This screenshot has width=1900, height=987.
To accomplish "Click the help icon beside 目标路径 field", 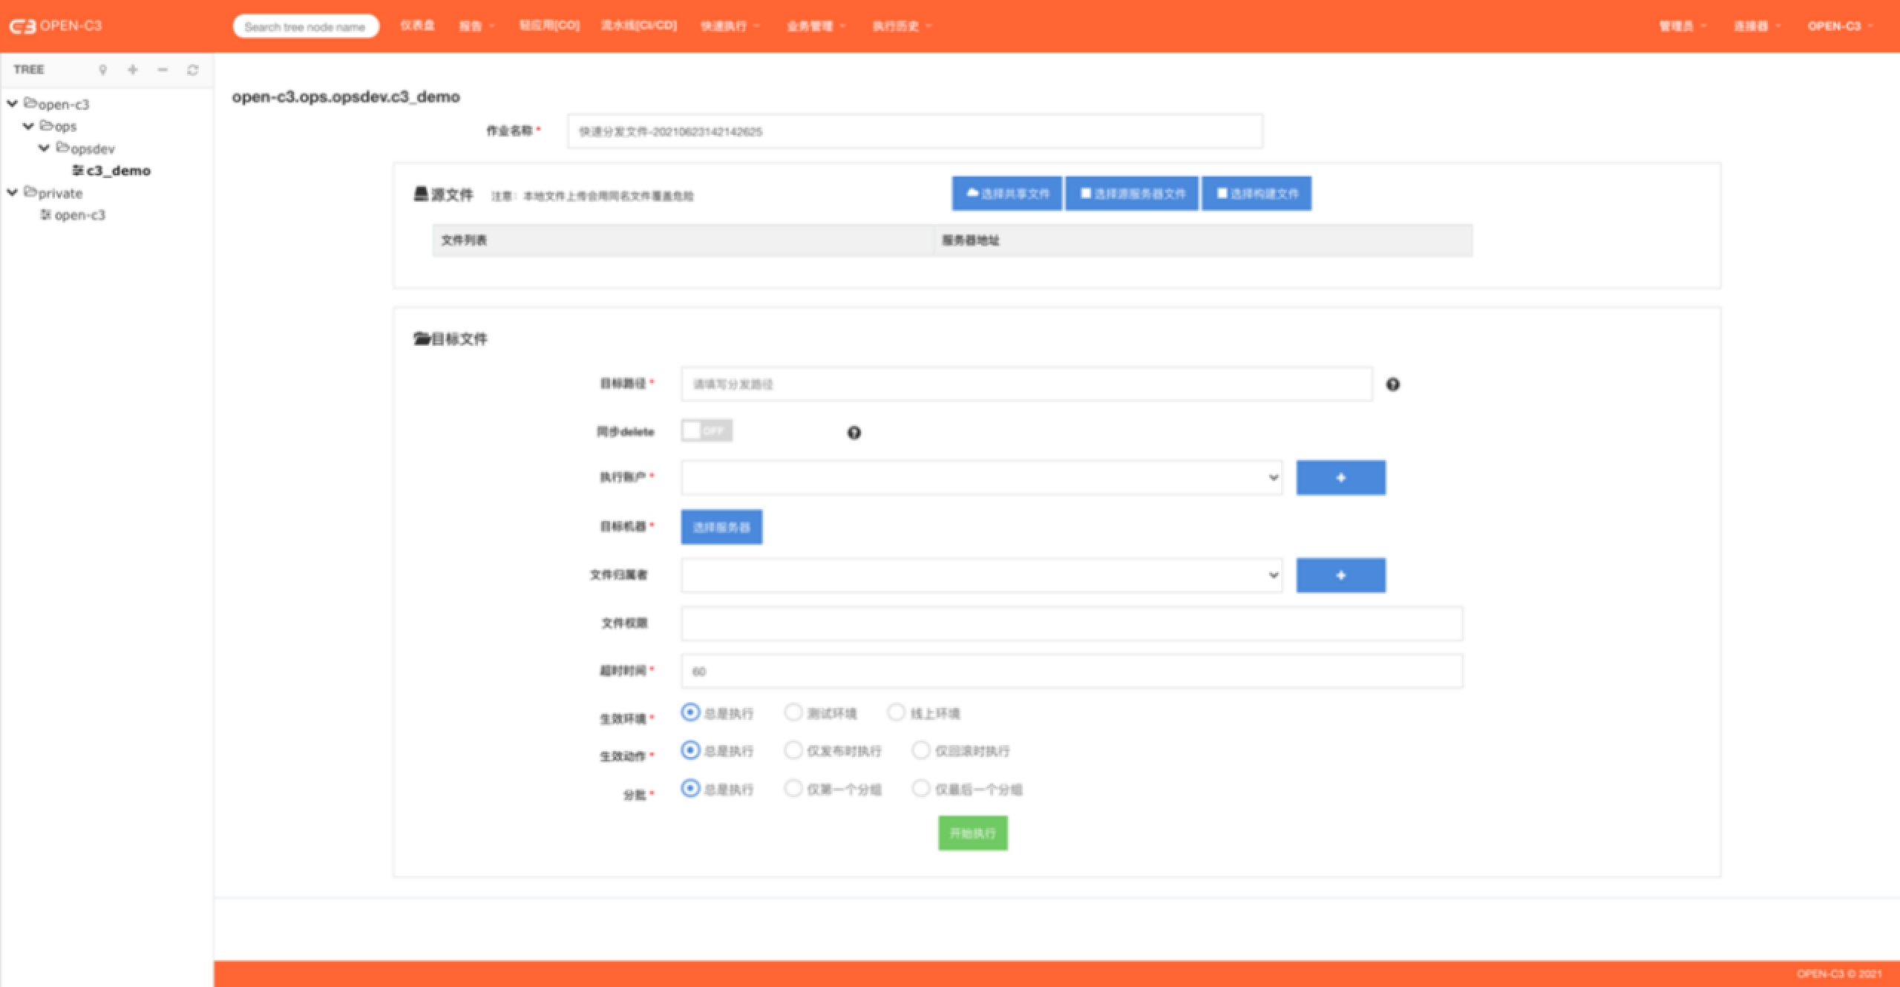I will (1392, 384).
